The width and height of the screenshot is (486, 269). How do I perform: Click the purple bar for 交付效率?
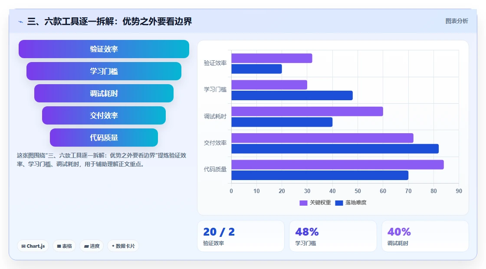pyautogui.click(x=322, y=138)
